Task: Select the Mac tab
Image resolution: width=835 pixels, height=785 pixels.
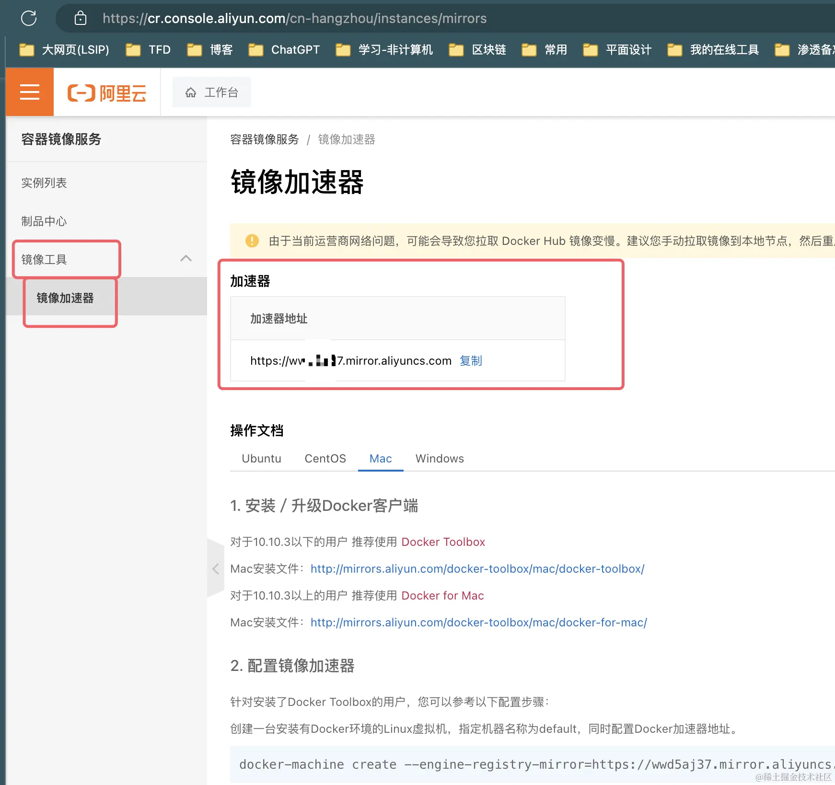Action: pos(381,459)
